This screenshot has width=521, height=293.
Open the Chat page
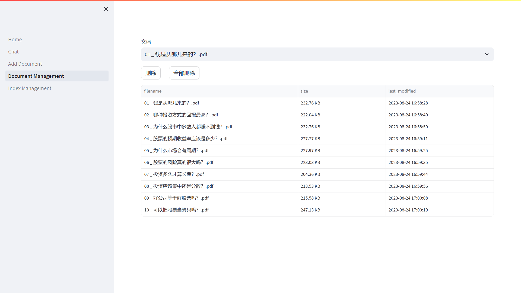click(x=13, y=52)
